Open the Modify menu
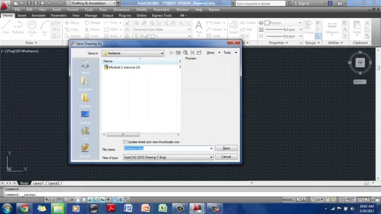The image size is (381, 214). pyautogui.click(x=142, y=10)
